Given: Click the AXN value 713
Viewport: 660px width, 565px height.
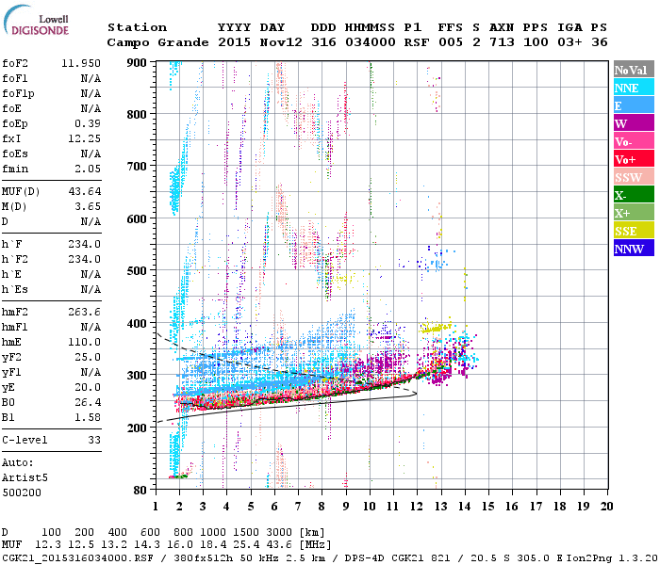Looking at the screenshot, I should 502,42.
